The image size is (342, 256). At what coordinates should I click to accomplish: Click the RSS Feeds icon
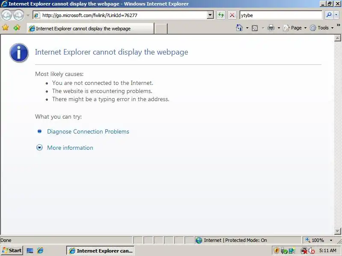(x=255, y=28)
